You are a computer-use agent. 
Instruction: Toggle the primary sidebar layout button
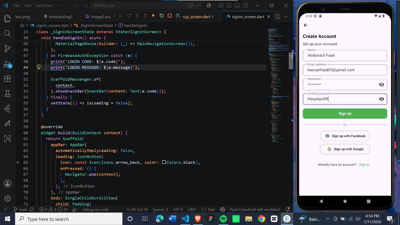click(x=229, y=5)
